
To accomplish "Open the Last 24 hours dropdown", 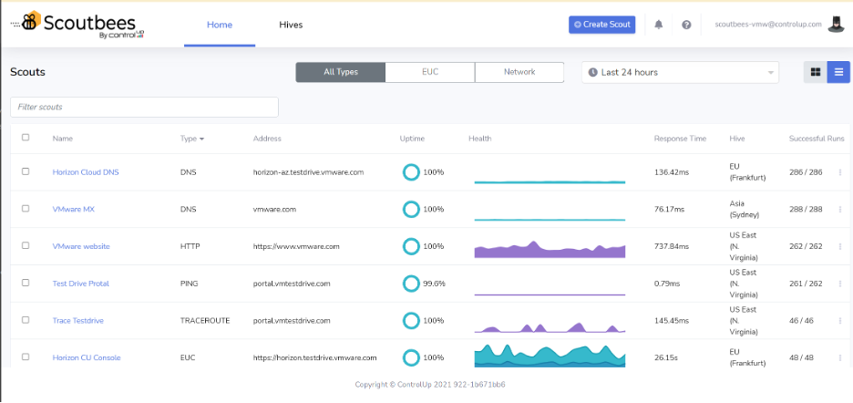I will (x=680, y=72).
